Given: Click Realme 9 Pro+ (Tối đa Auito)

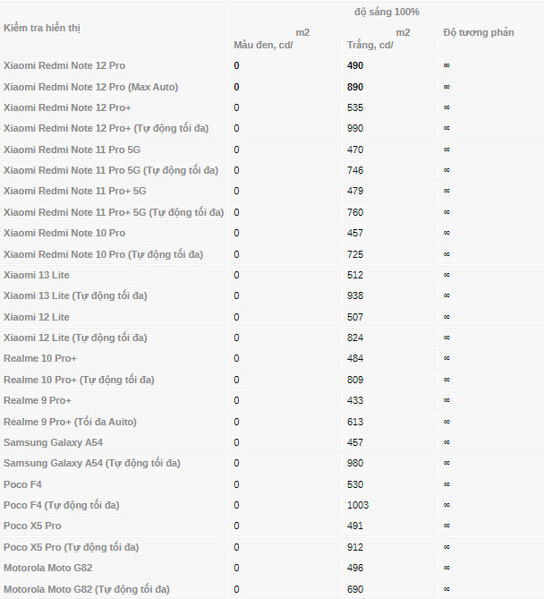Looking at the screenshot, I should point(70,422).
